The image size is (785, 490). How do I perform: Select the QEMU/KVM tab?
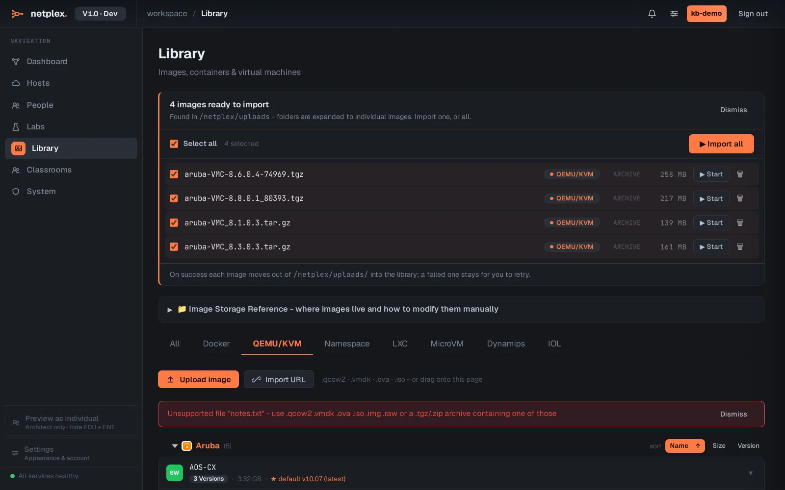point(277,344)
